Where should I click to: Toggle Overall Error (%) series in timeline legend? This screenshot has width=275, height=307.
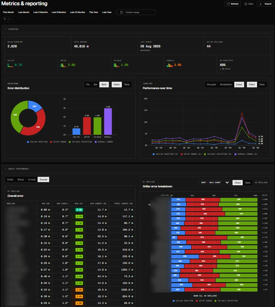[246, 154]
